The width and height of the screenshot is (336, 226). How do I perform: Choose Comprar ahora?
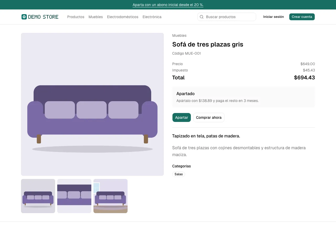209,117
